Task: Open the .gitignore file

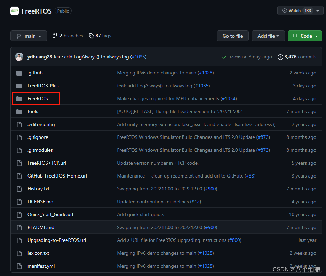Action: click(x=38, y=137)
